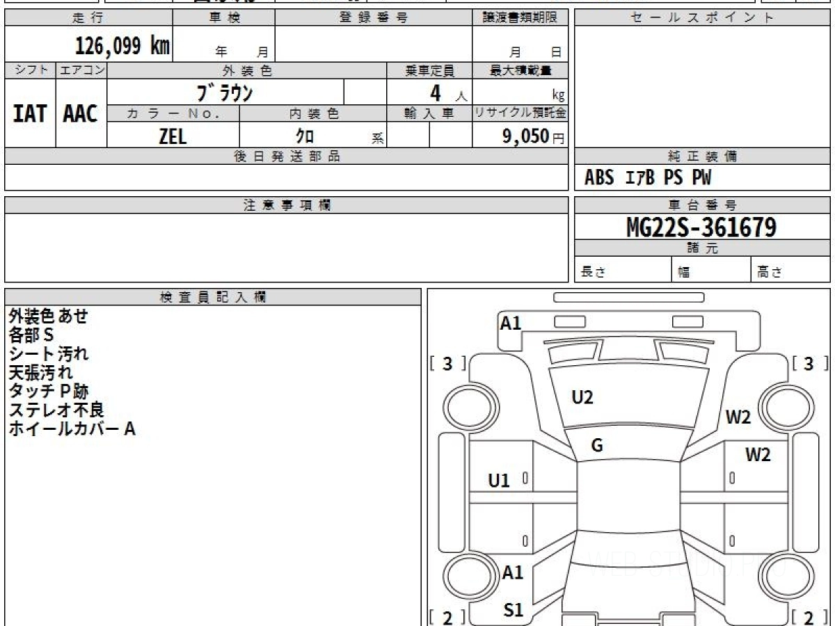
Task: Click the A1 mark directly above S1
Action: tap(513, 572)
